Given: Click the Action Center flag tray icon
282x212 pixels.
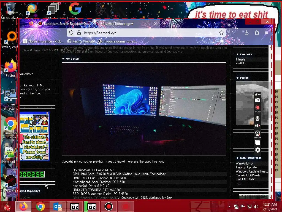Looking at the screenshot, I should click(x=243, y=207).
